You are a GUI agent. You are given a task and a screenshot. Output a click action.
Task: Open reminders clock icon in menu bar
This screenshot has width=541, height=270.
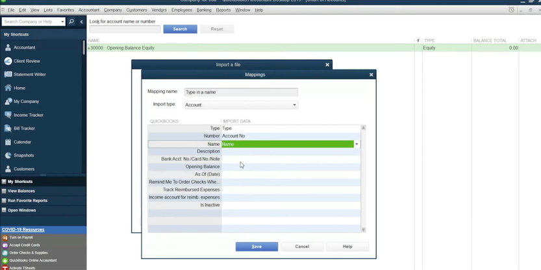(x=511, y=10)
